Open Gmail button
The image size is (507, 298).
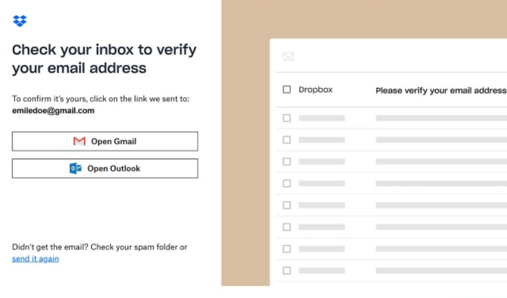105,141
